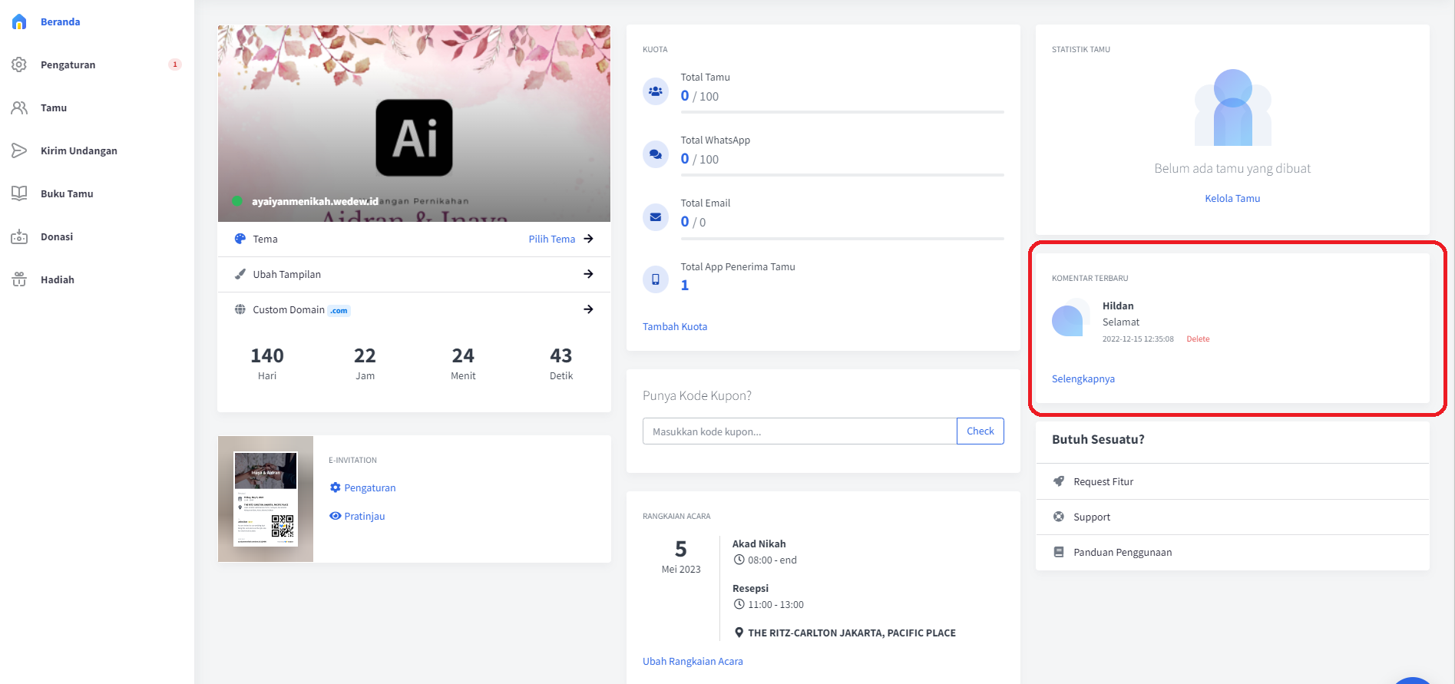Click the Total Email envelope icon
Screen dimensions: 1455x684
(x=656, y=217)
